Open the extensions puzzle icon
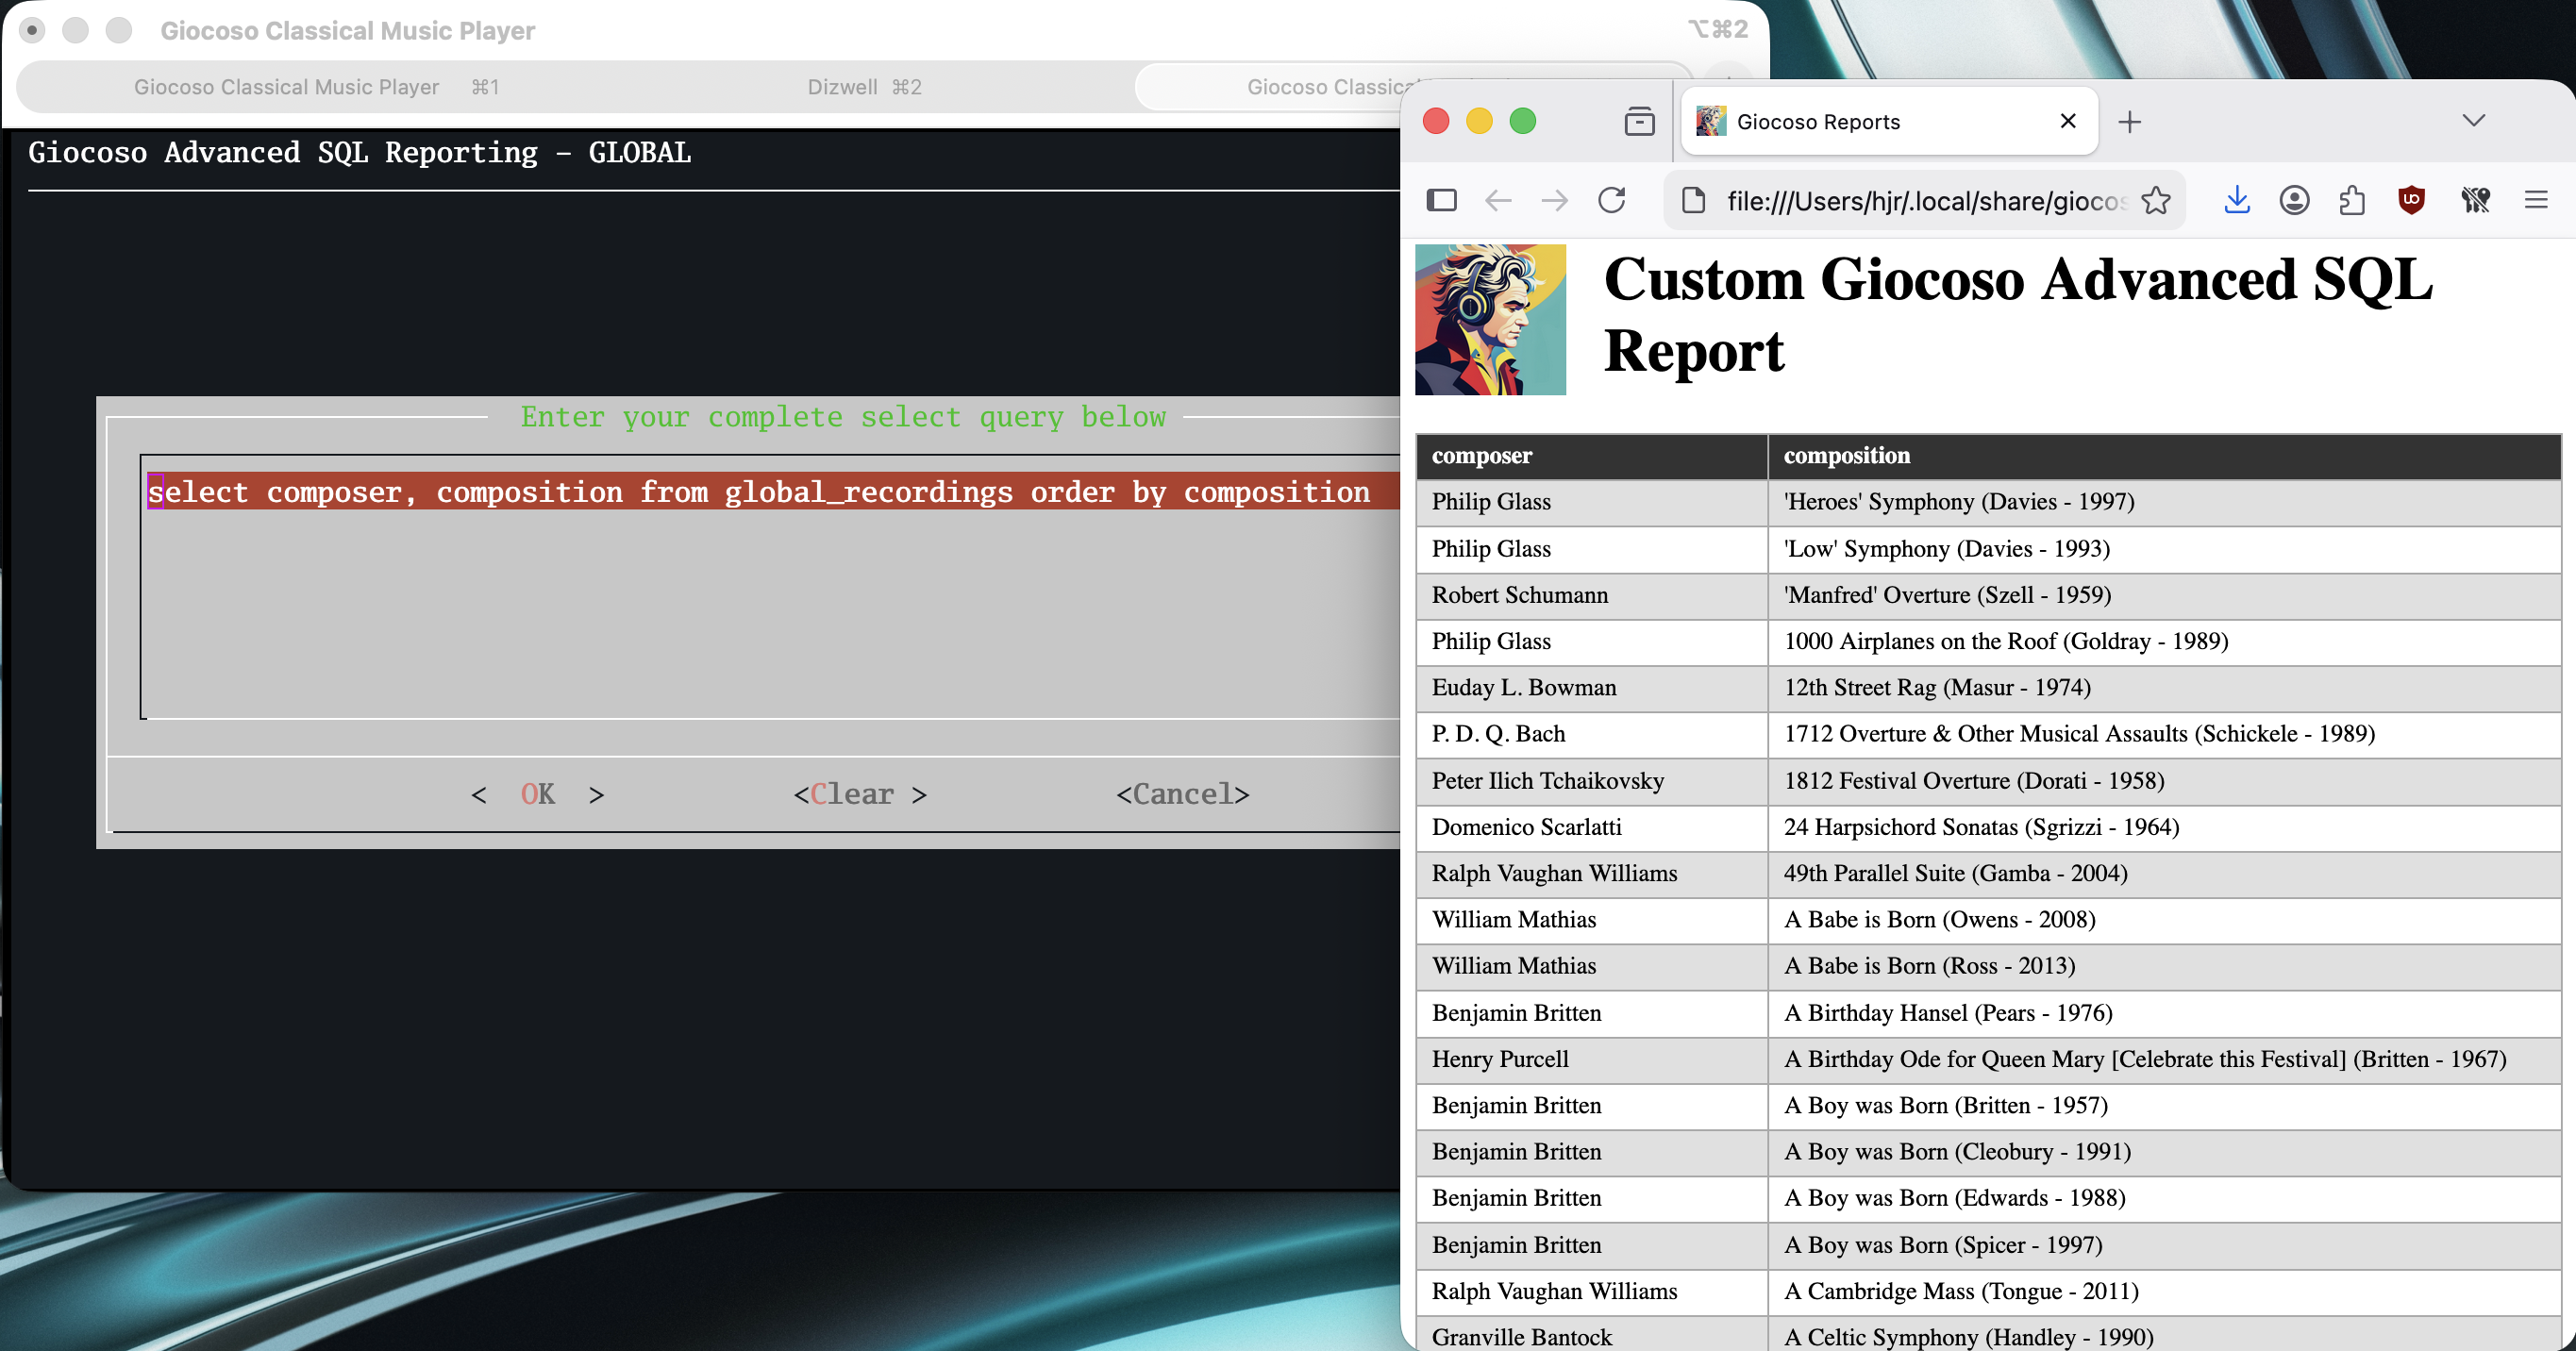The width and height of the screenshot is (2576, 1351). pos(2352,201)
